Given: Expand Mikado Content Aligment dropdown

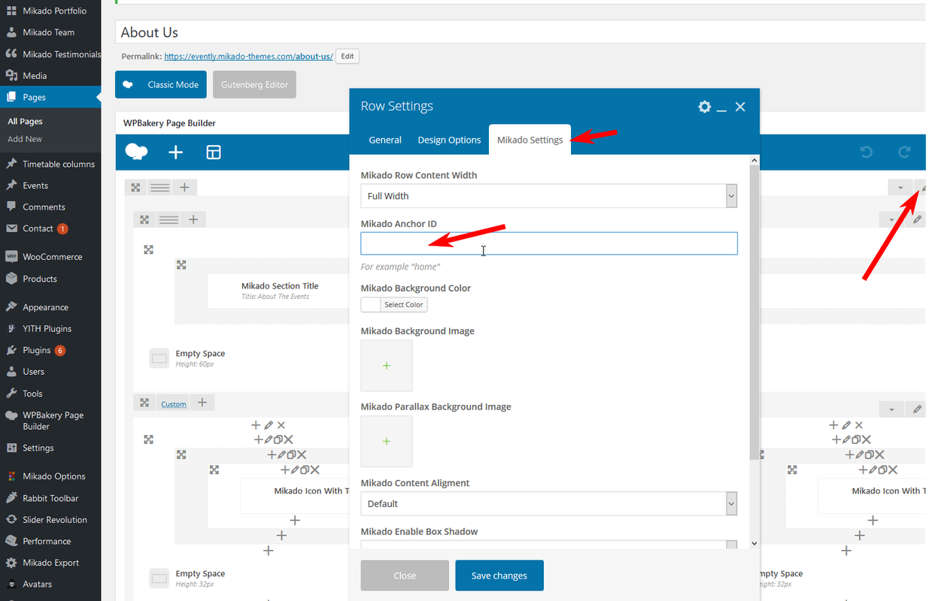Looking at the screenshot, I should click(548, 503).
